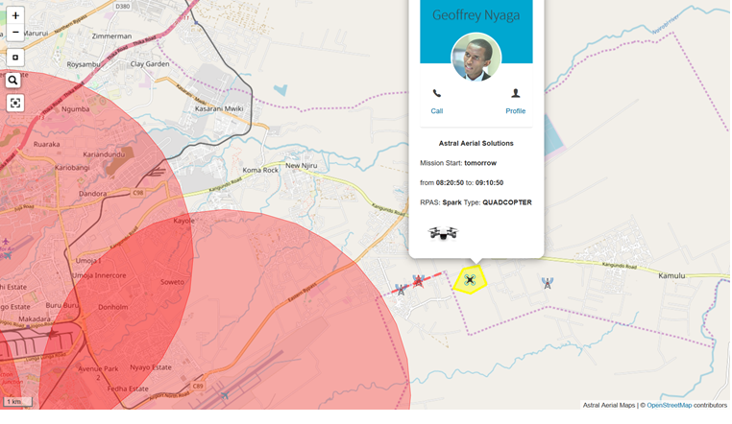The image size is (732, 424).
Task: Click the Geoffrey Nyaga name header
Action: click(476, 15)
